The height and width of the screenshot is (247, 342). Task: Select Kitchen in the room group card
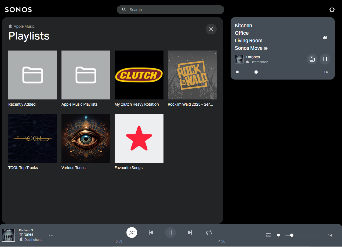coord(243,26)
